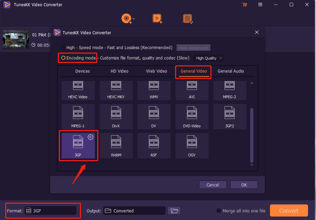
Task: Choose the AVI format tile
Action: pyautogui.click(x=192, y=91)
